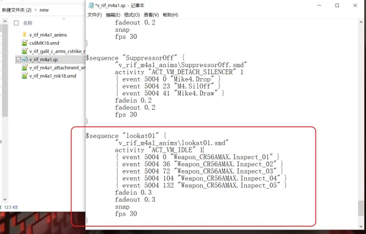The image size is (366, 234).
Task: Sort the Explorer list by the 名称 column
Action: 28,23
